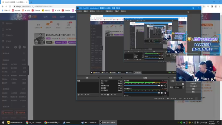
Task: Decrease transition duration with the down stepper arrow
Action: (x=183, y=88)
